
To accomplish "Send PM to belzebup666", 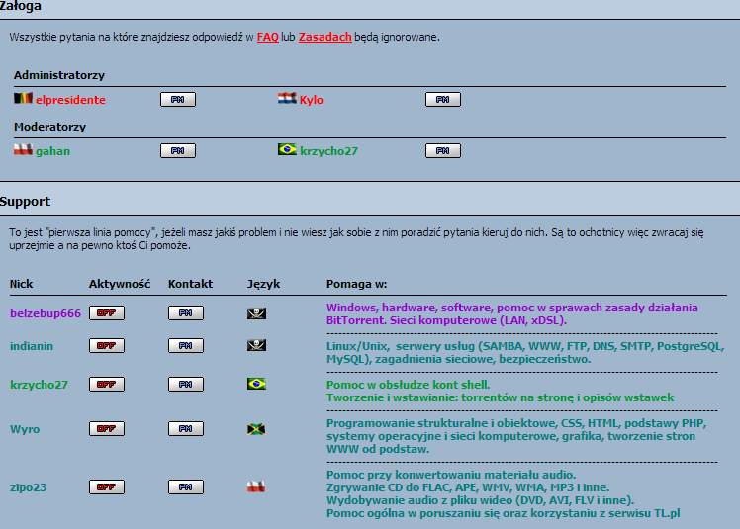I will pos(186,312).
